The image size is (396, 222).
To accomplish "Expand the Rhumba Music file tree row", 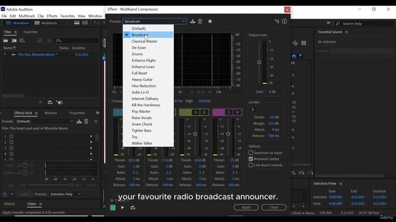I will 4,54.
